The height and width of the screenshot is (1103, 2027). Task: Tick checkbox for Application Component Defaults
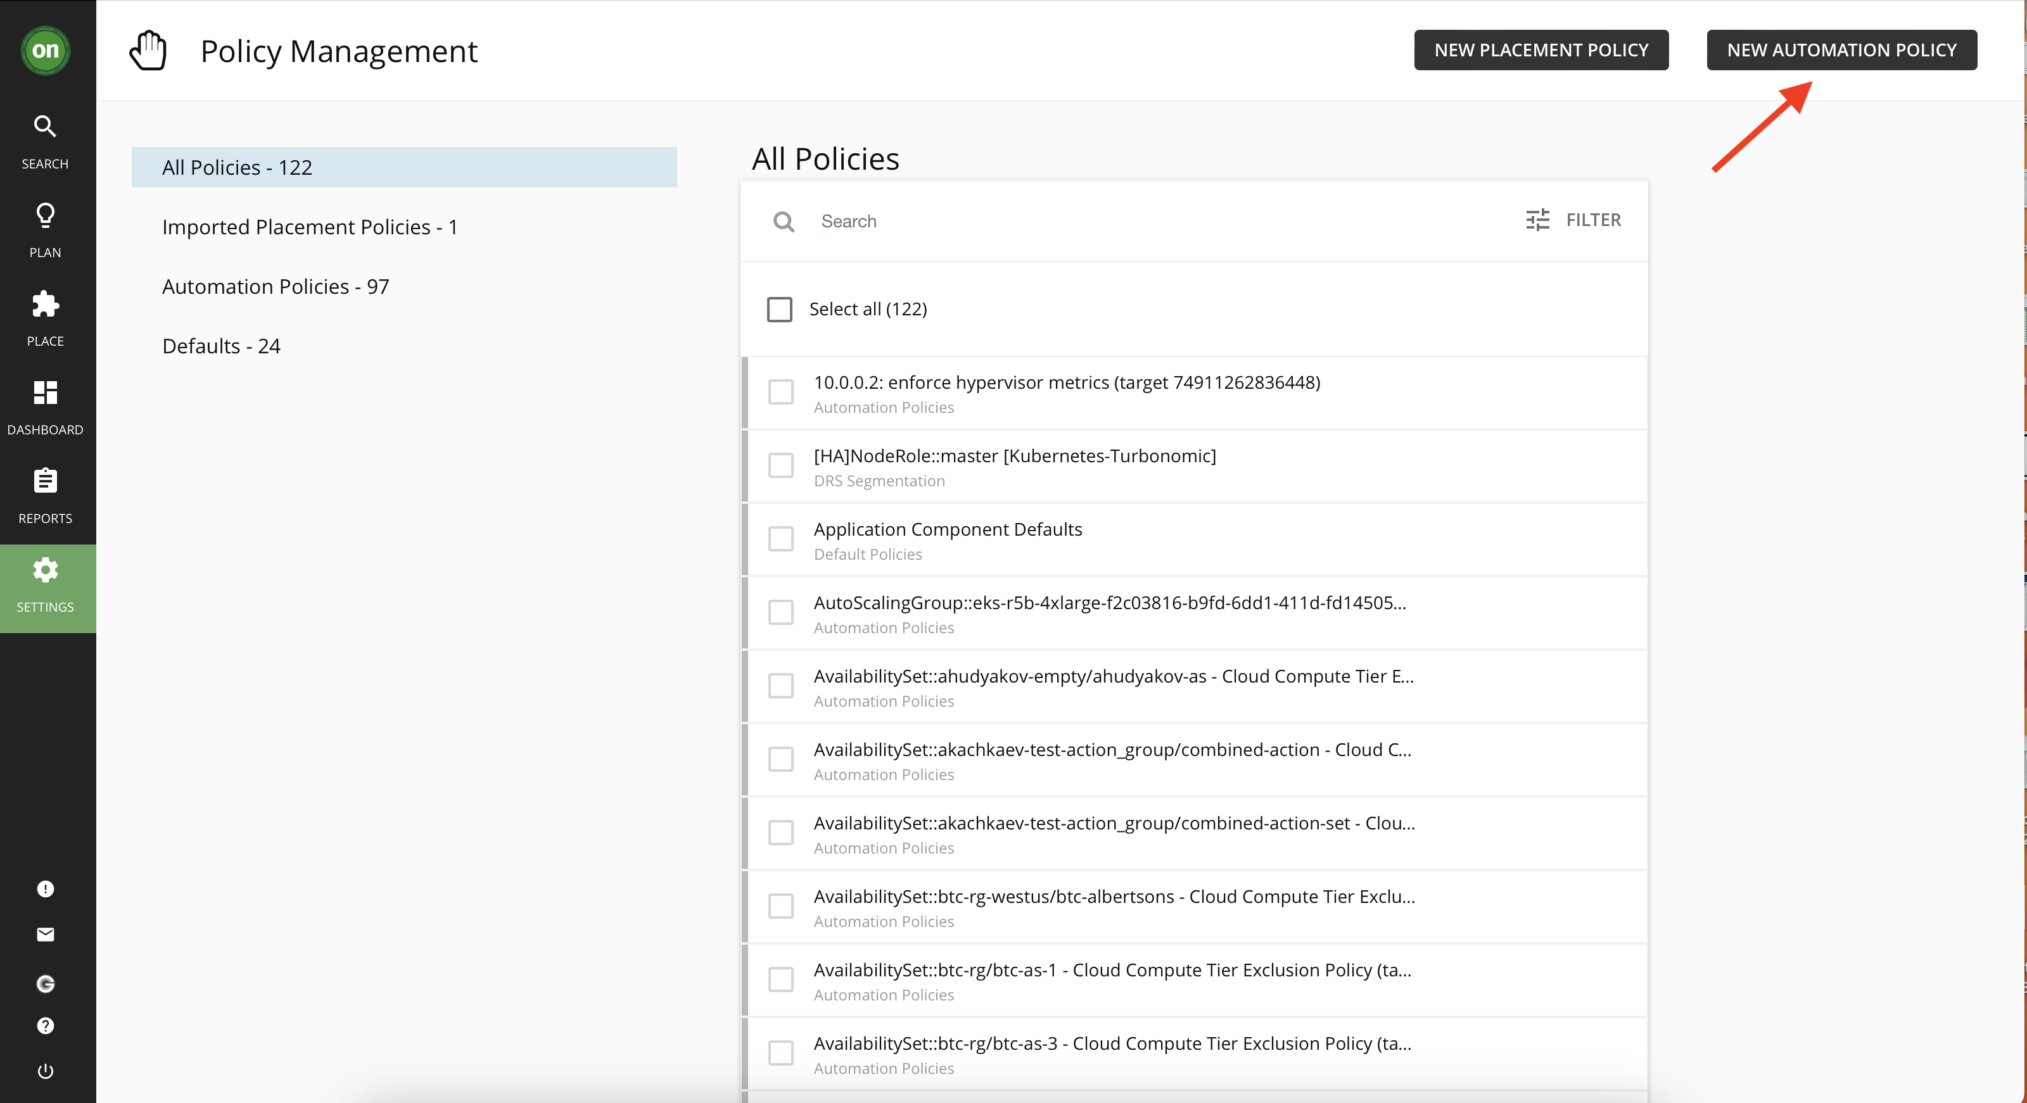pyautogui.click(x=780, y=539)
